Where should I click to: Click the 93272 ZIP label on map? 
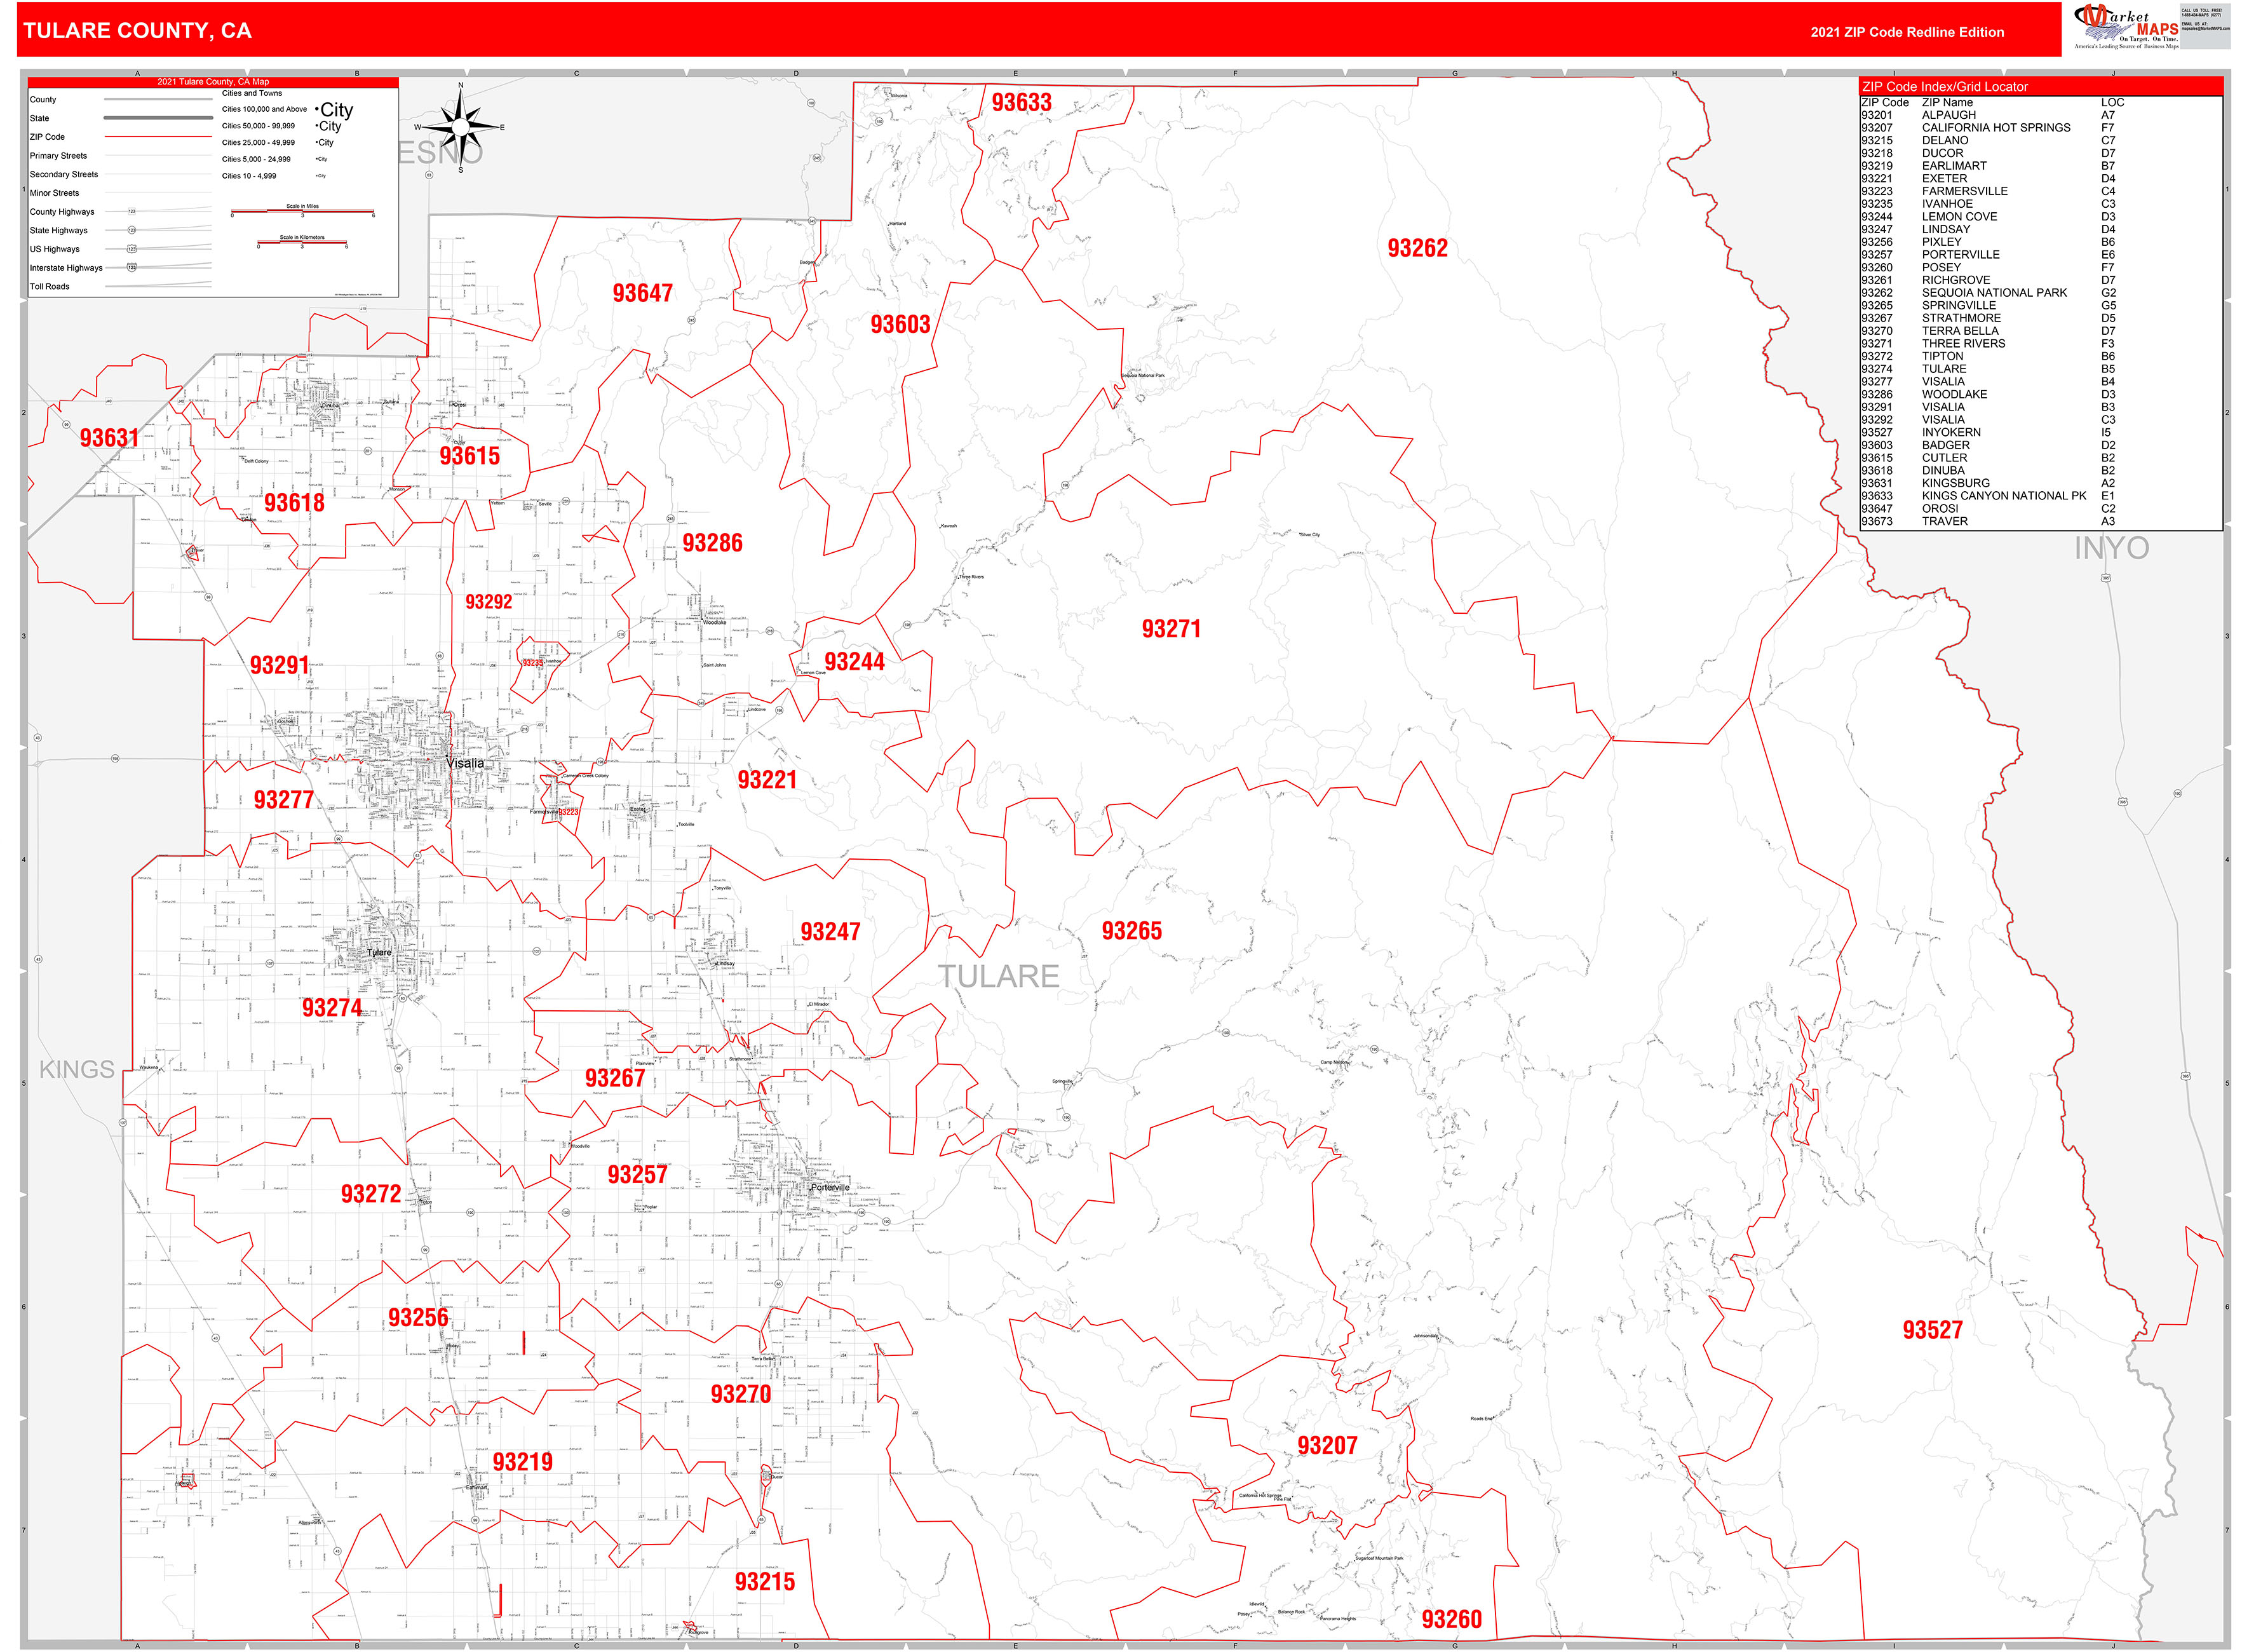[371, 1194]
